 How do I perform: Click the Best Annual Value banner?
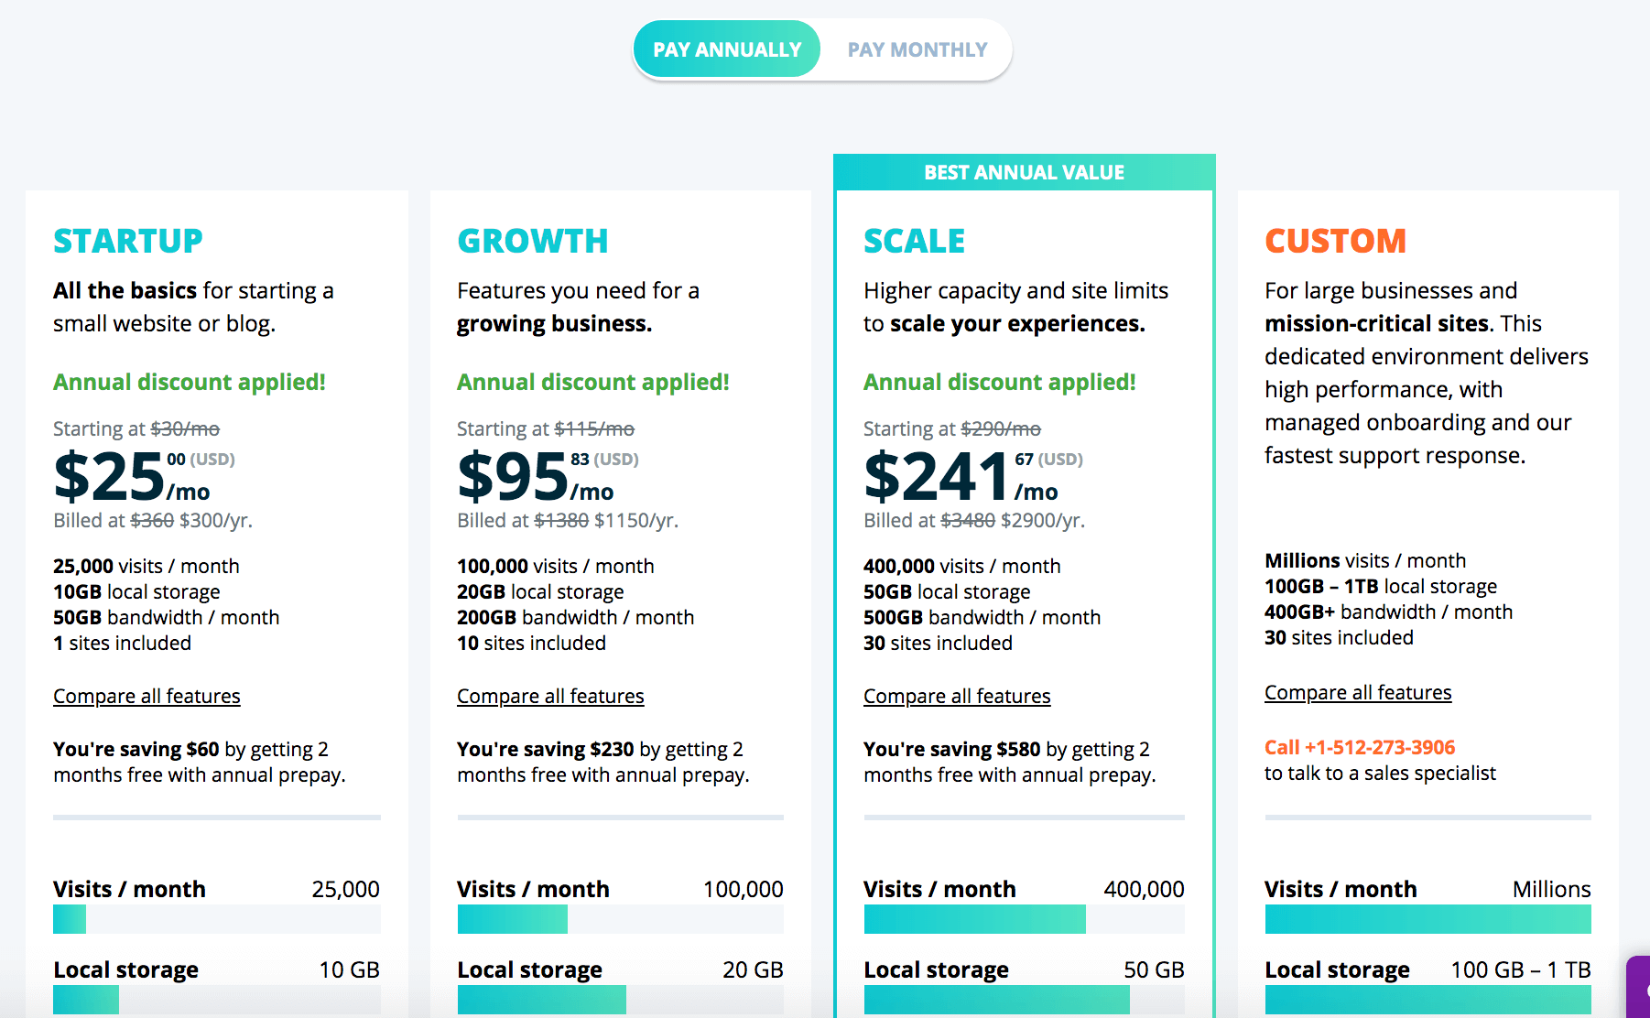[1023, 171]
